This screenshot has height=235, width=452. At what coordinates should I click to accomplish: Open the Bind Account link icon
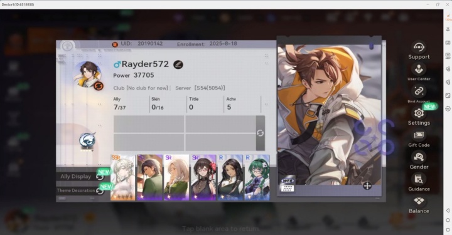(x=419, y=91)
